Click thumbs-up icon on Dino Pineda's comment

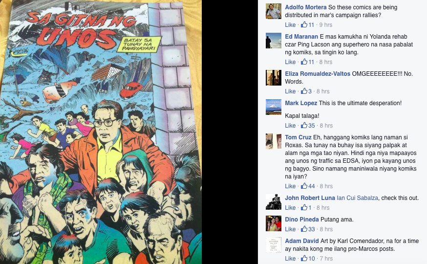(x=304, y=229)
